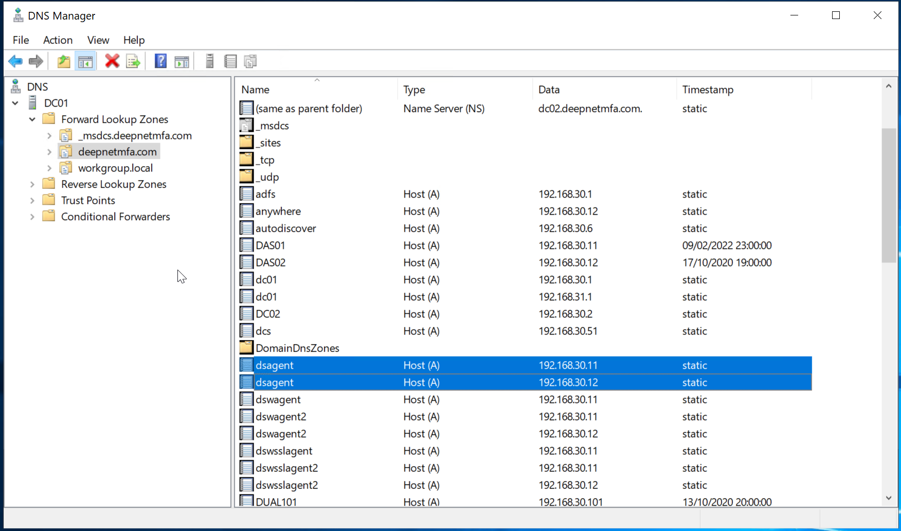901x531 pixels.
Task: Click the New Server toolbar icon
Action: point(209,62)
